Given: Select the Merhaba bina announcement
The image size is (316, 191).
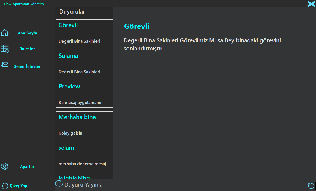Looking at the screenshot, I should click(84, 125).
